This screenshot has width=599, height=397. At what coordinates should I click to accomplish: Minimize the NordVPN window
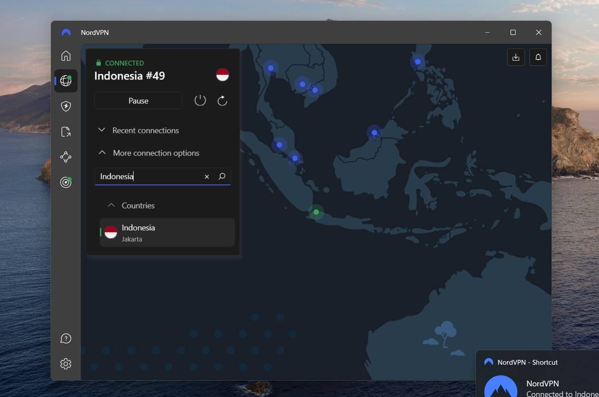pyautogui.click(x=487, y=32)
